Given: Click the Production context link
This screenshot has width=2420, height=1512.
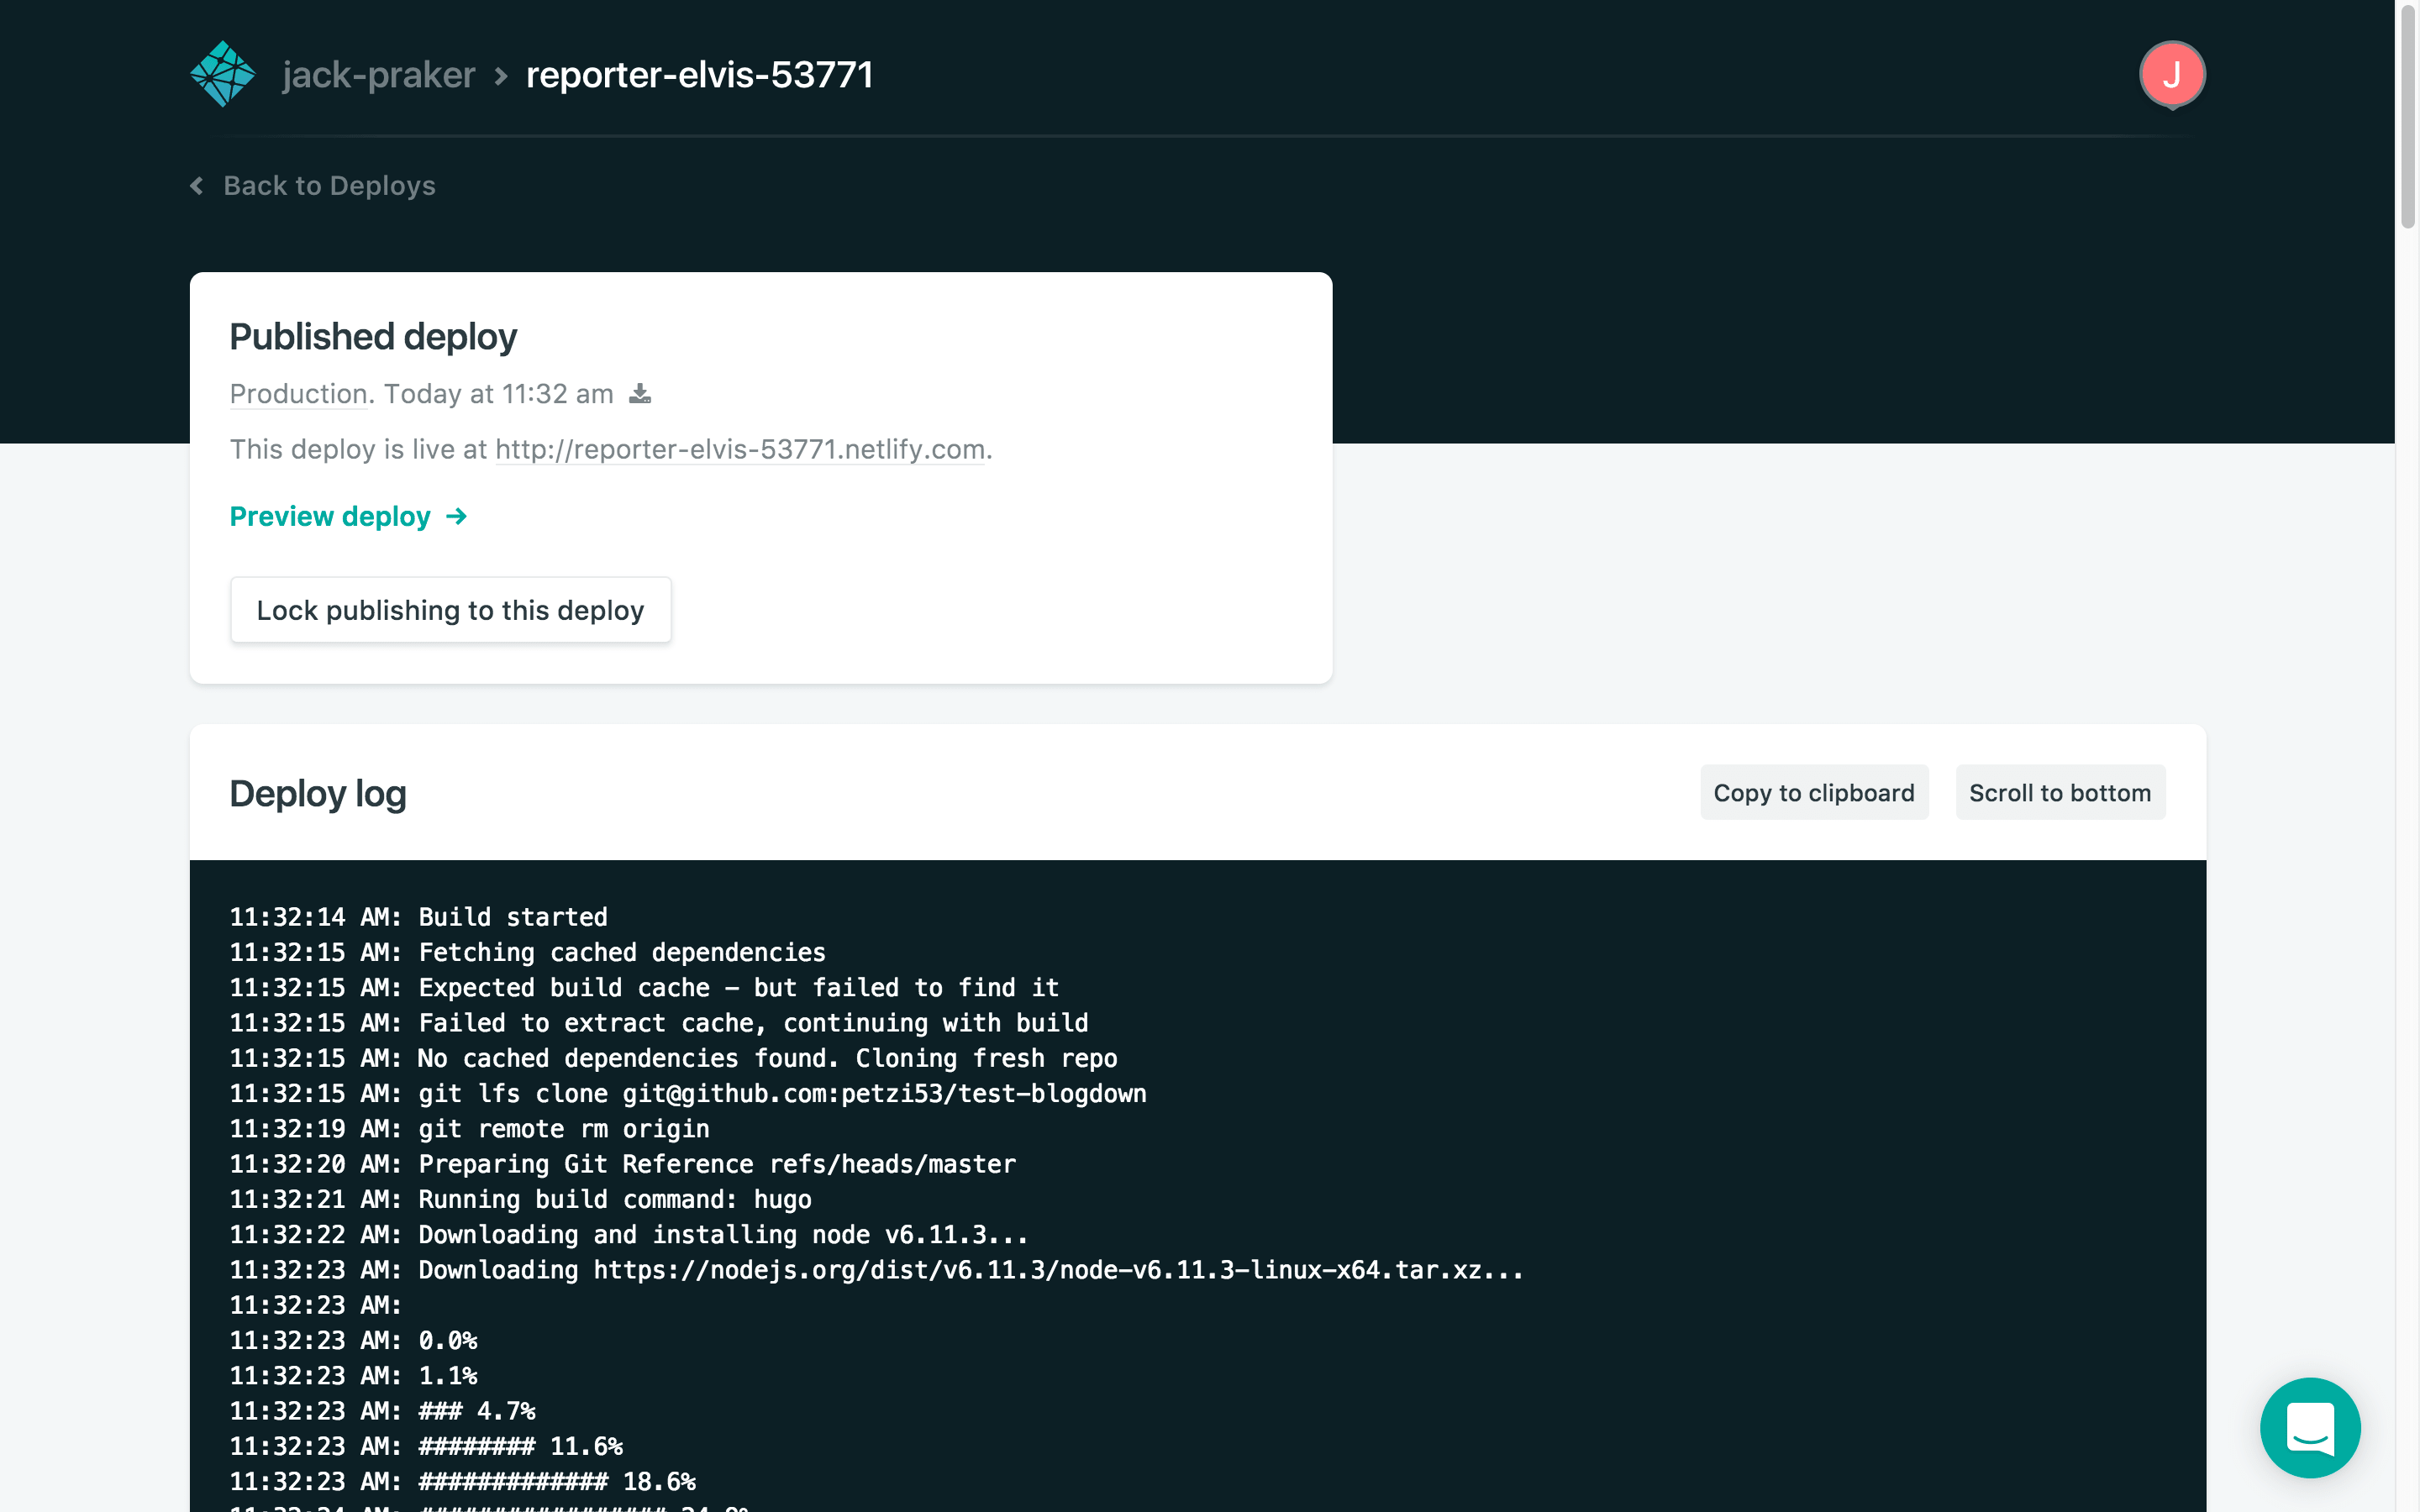Looking at the screenshot, I should click(298, 394).
